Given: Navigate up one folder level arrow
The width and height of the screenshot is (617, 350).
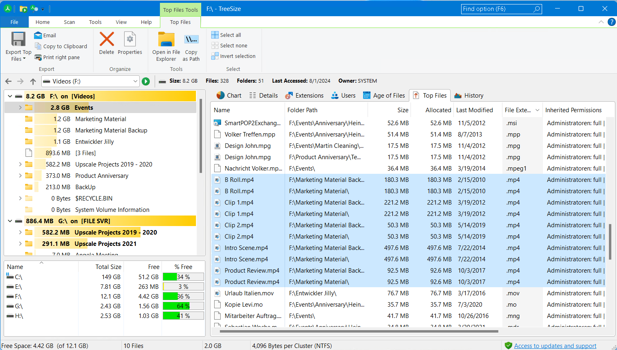Looking at the screenshot, I should pyautogui.click(x=33, y=81).
